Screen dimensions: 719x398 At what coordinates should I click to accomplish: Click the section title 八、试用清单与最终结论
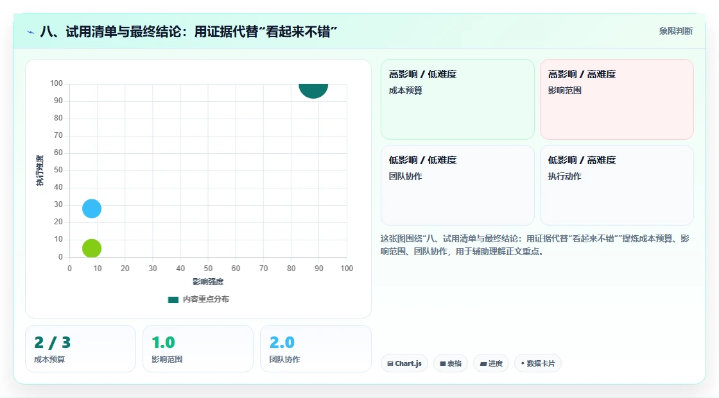pyautogui.click(x=189, y=31)
